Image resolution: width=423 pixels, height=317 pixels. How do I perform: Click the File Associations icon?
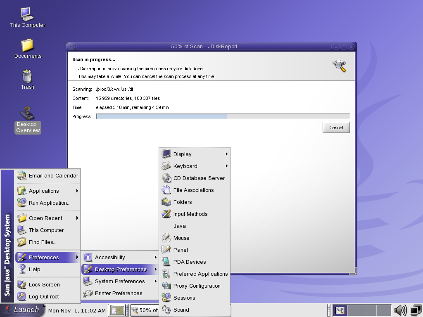click(x=166, y=190)
